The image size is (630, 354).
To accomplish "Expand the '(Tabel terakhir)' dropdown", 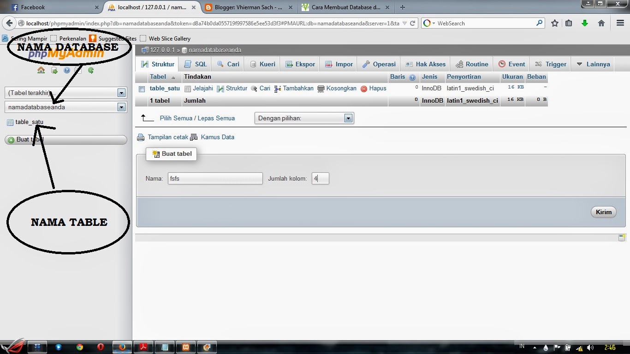I will pyautogui.click(x=121, y=92).
